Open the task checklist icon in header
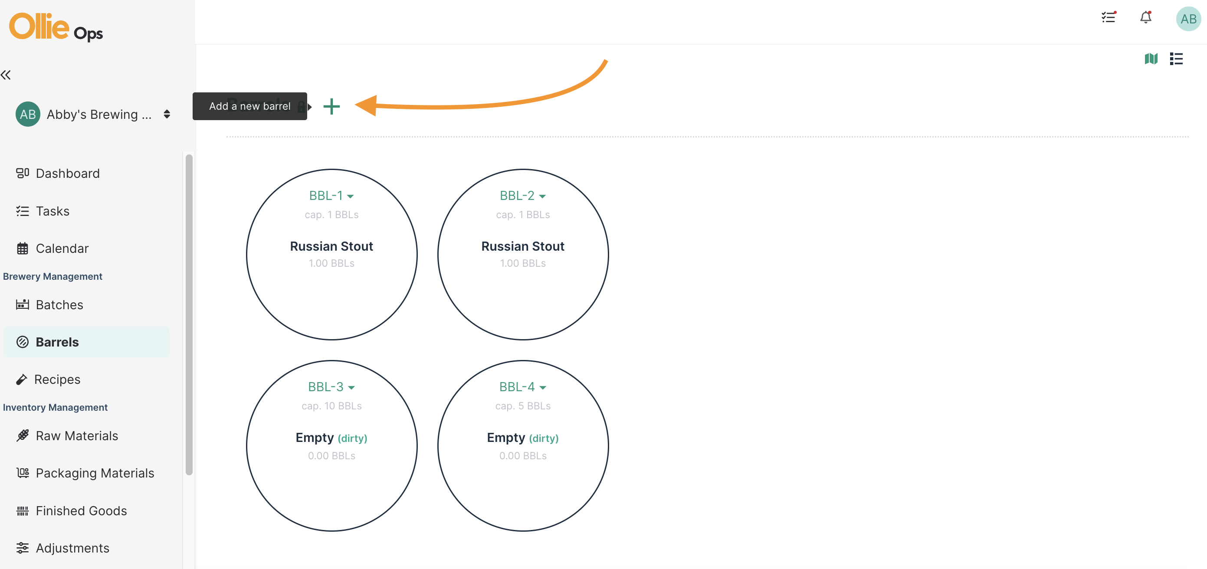 pyautogui.click(x=1109, y=18)
